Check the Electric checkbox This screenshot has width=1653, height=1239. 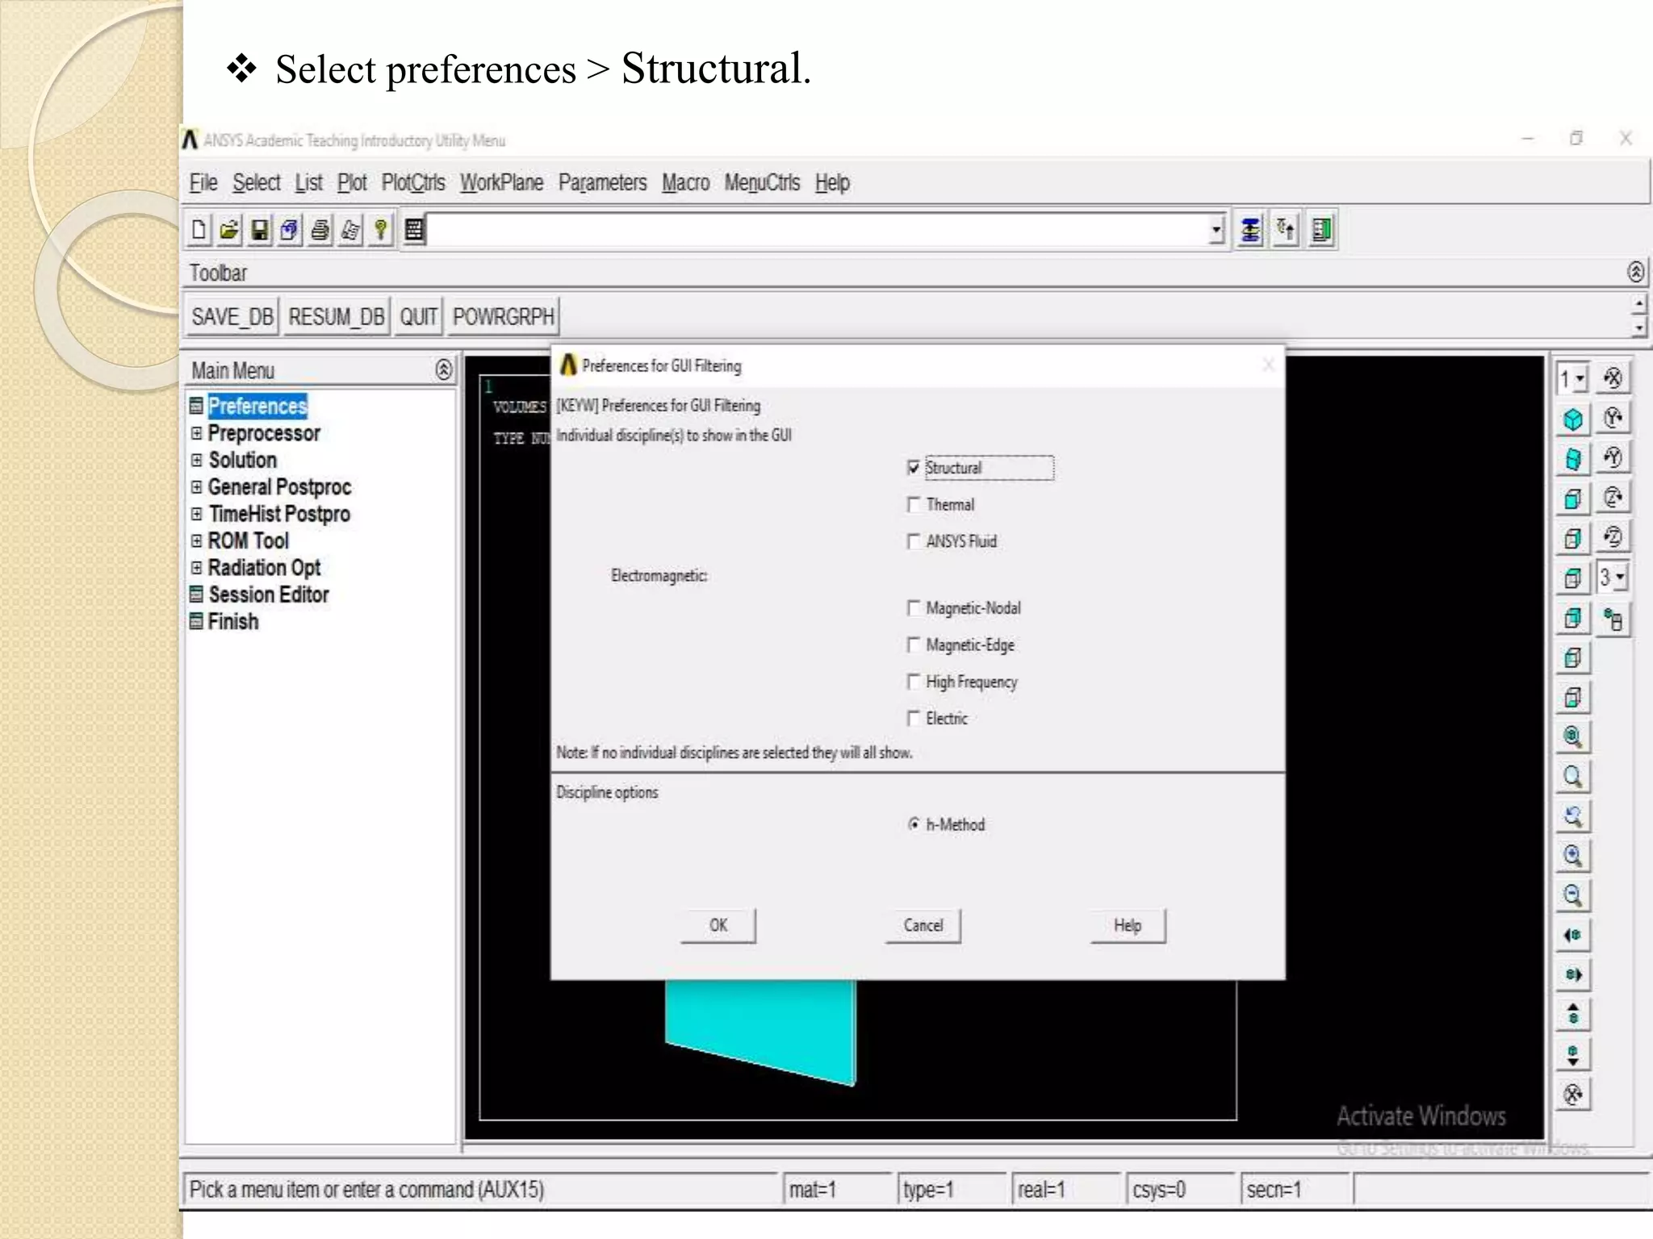913,719
